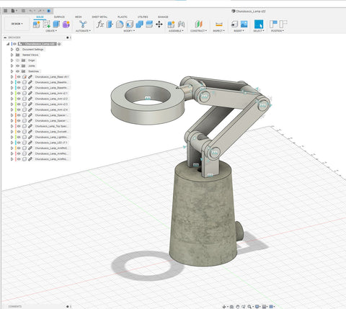Open the ASSEMBLE menu label
The width and height of the screenshot is (346, 309).
[176, 31]
